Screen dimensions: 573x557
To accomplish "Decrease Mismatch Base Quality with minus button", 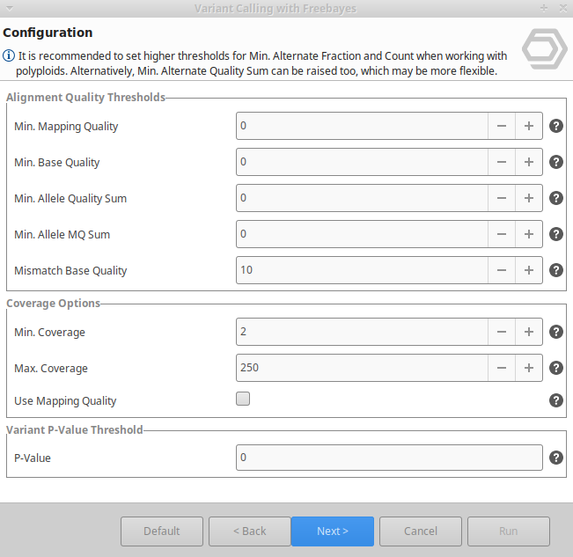I will [502, 270].
